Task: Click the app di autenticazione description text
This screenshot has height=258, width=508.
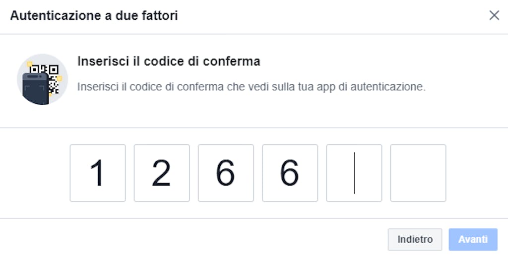Action: pos(251,87)
